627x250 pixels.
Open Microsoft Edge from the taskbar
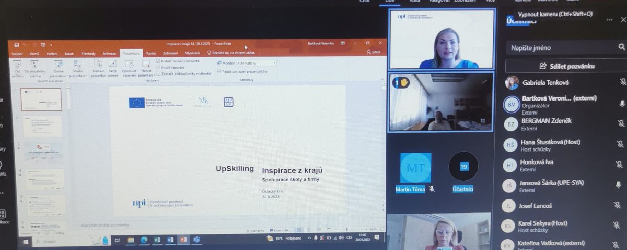(x=144, y=240)
